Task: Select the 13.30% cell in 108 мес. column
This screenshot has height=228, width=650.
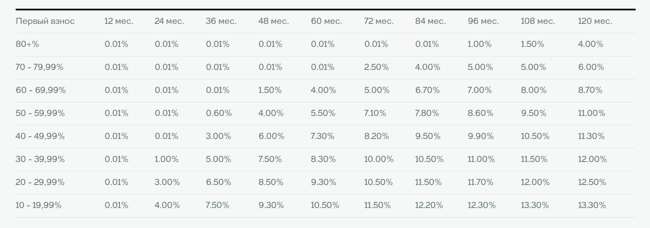Action: point(535,205)
